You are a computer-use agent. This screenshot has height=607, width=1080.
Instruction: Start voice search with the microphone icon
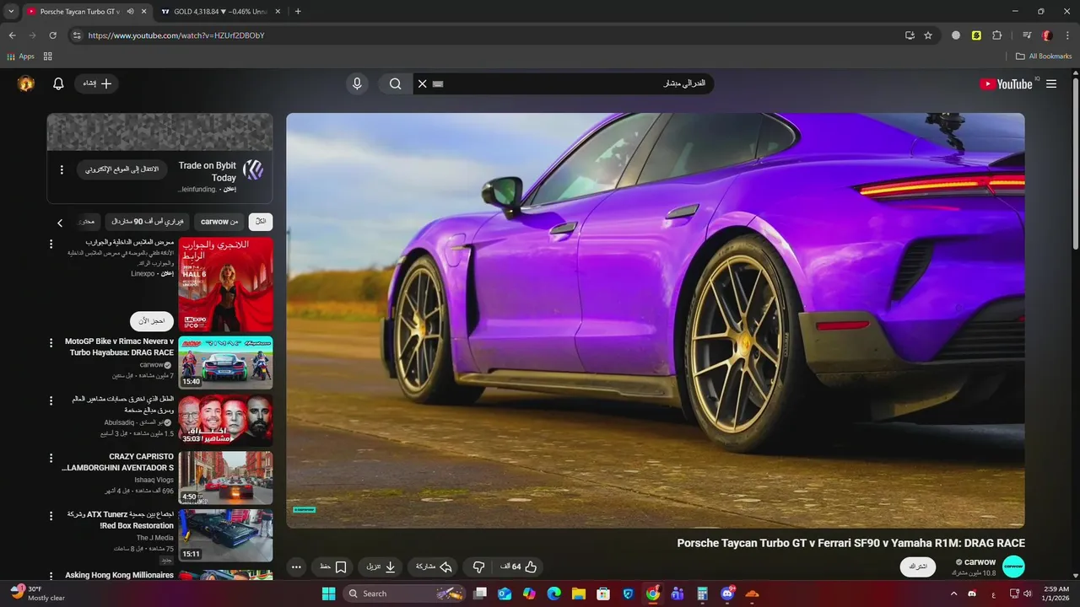[357, 83]
